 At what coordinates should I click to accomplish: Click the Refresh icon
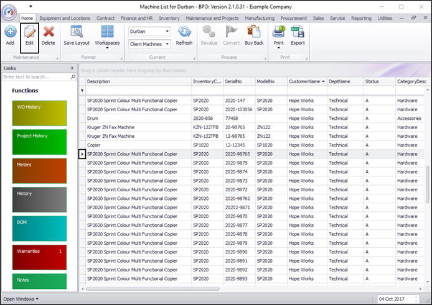(x=184, y=35)
